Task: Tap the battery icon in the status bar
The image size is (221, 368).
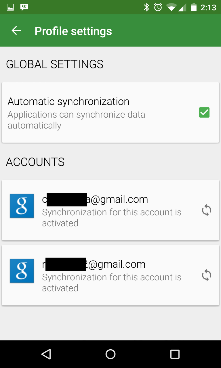Action: tap(194, 7)
